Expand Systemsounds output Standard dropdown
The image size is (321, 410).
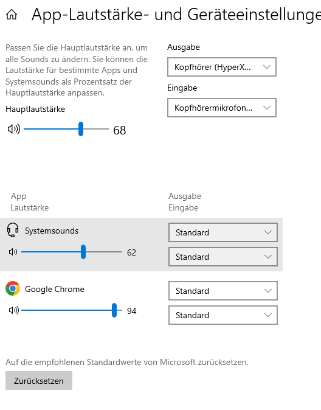coord(223,232)
